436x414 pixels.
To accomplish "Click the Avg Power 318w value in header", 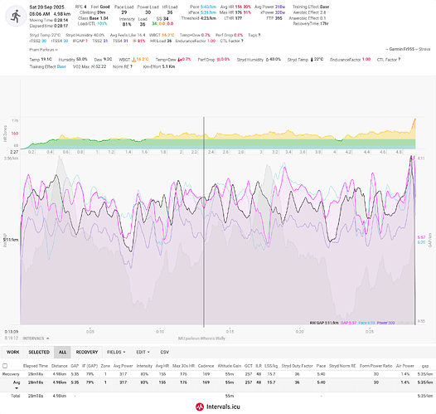I will tap(279, 7).
